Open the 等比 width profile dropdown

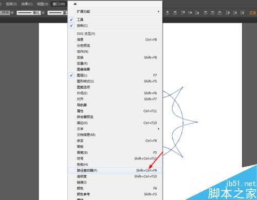[43, 13]
